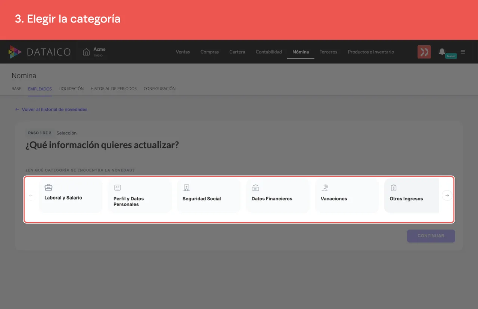Click Volver al historial de novedades link
This screenshot has height=309, width=478.
point(51,109)
